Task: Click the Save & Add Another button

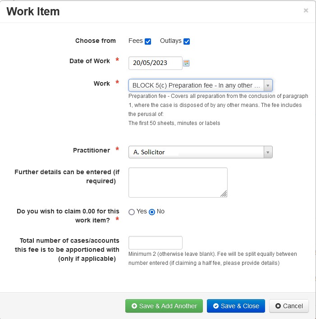Action: click(164, 306)
